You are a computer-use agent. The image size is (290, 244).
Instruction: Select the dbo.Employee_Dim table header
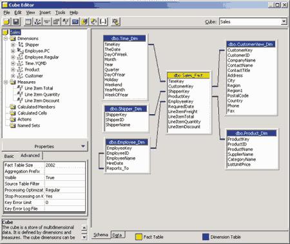click(127, 142)
